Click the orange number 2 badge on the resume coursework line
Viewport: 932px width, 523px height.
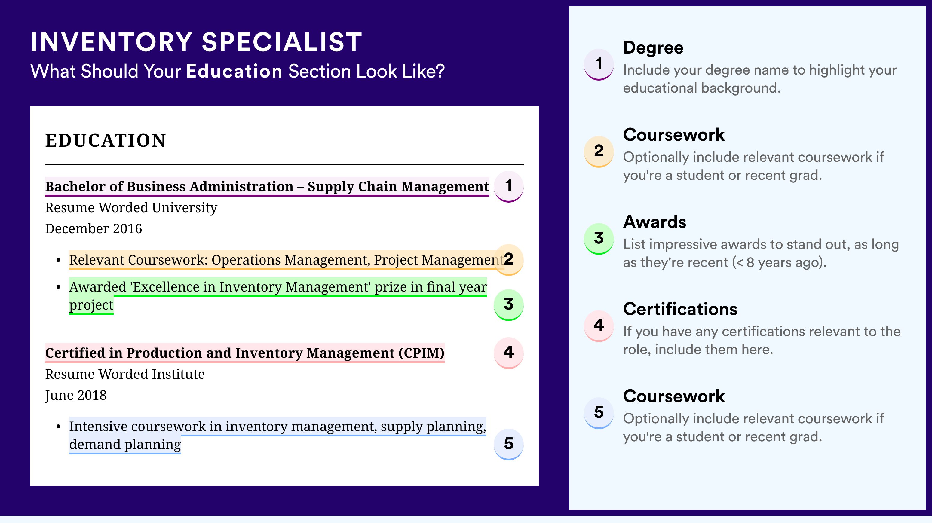[508, 260]
